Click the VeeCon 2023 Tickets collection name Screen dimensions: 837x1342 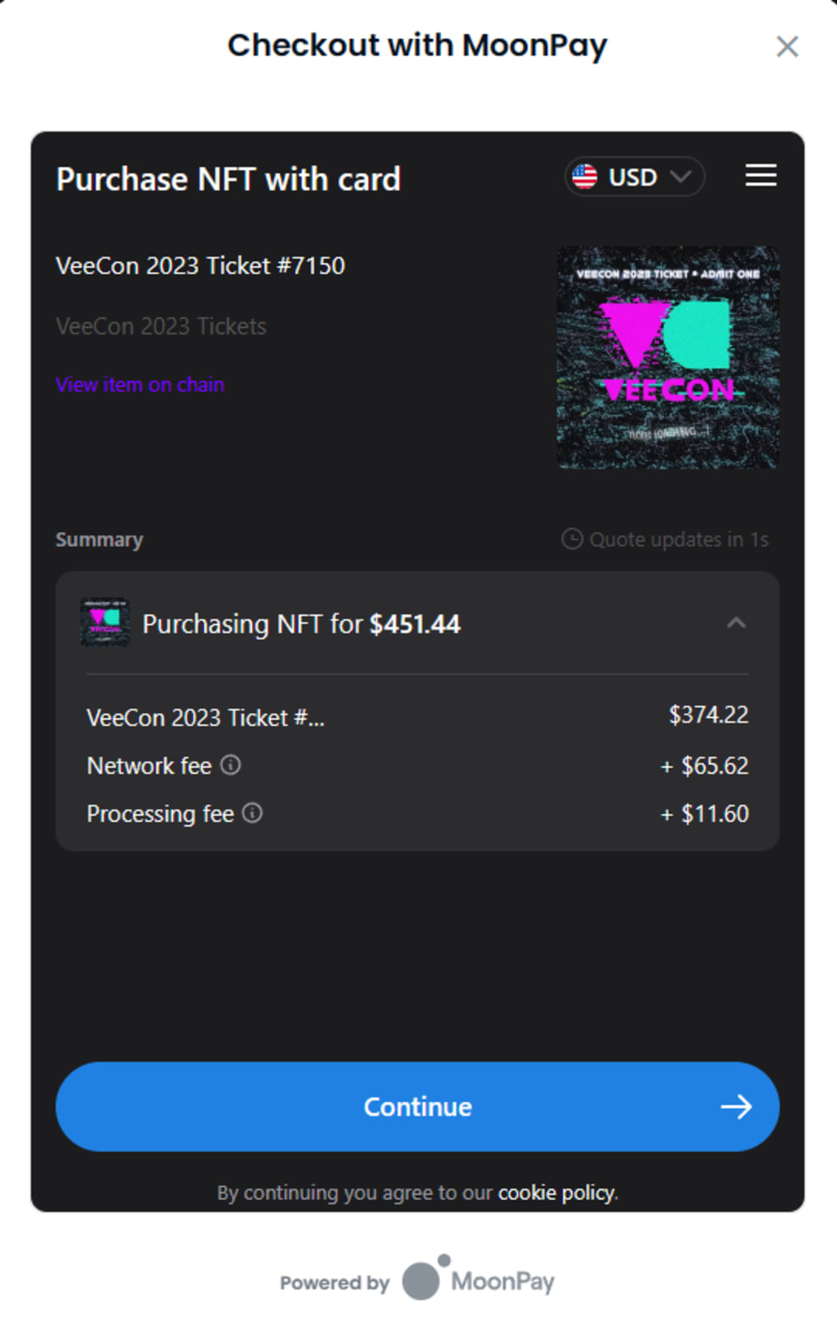coord(161,326)
